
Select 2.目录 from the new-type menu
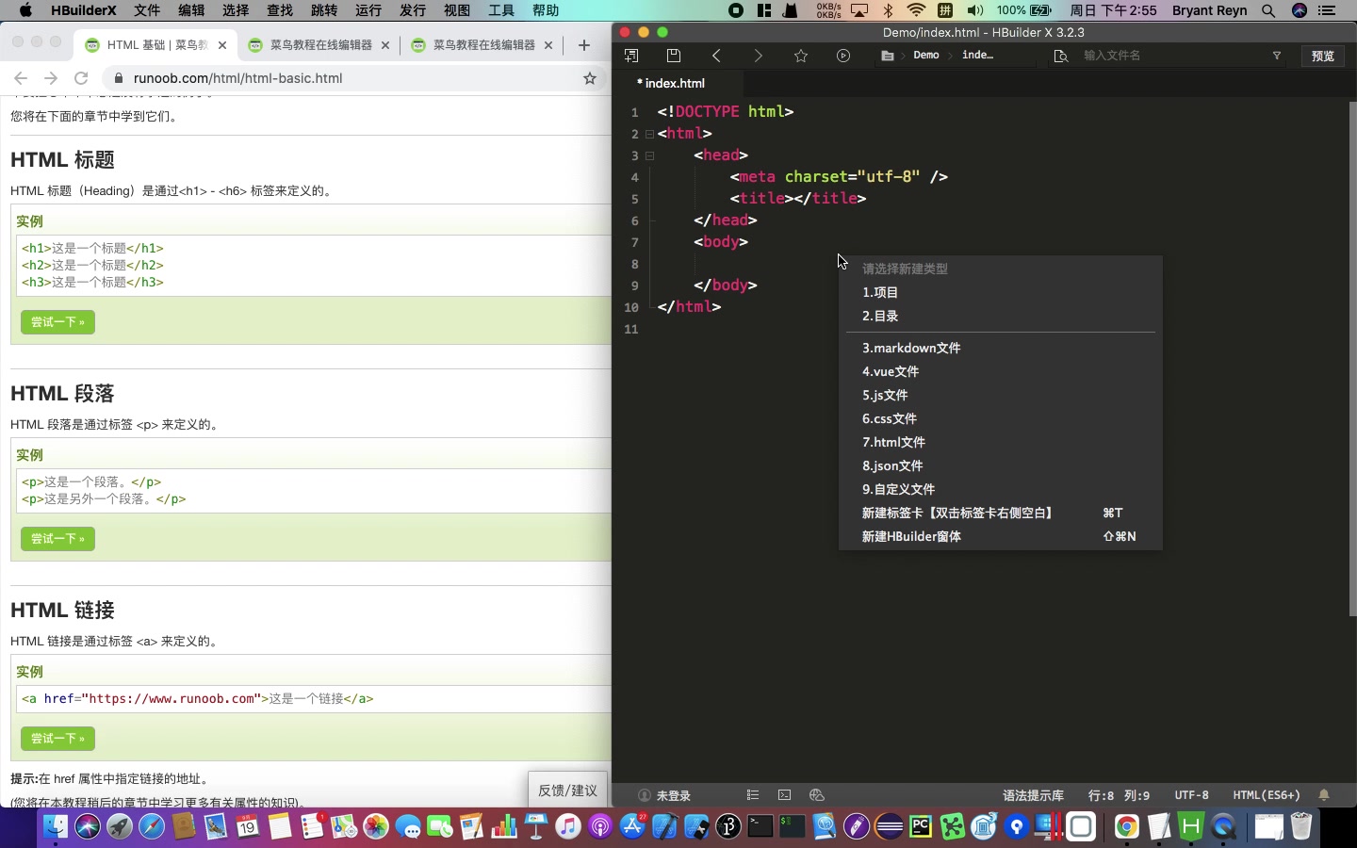[x=1000, y=317]
